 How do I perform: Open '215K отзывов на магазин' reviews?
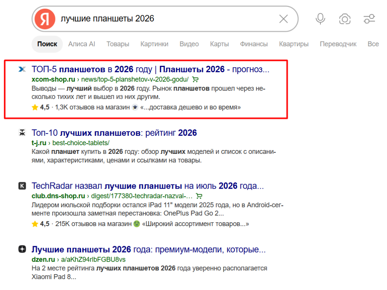(93, 224)
